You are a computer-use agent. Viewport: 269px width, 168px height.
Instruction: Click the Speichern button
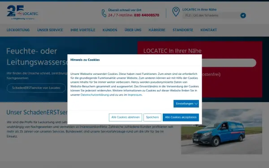coord(152,117)
